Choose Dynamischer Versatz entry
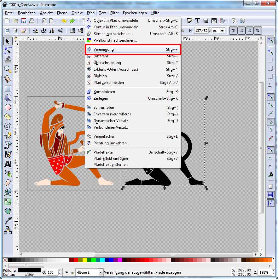278x279 pixels. (133, 121)
